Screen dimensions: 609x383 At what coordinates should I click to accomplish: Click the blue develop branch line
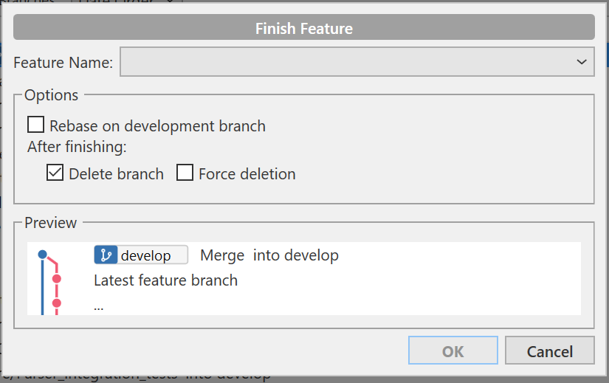[42, 288]
